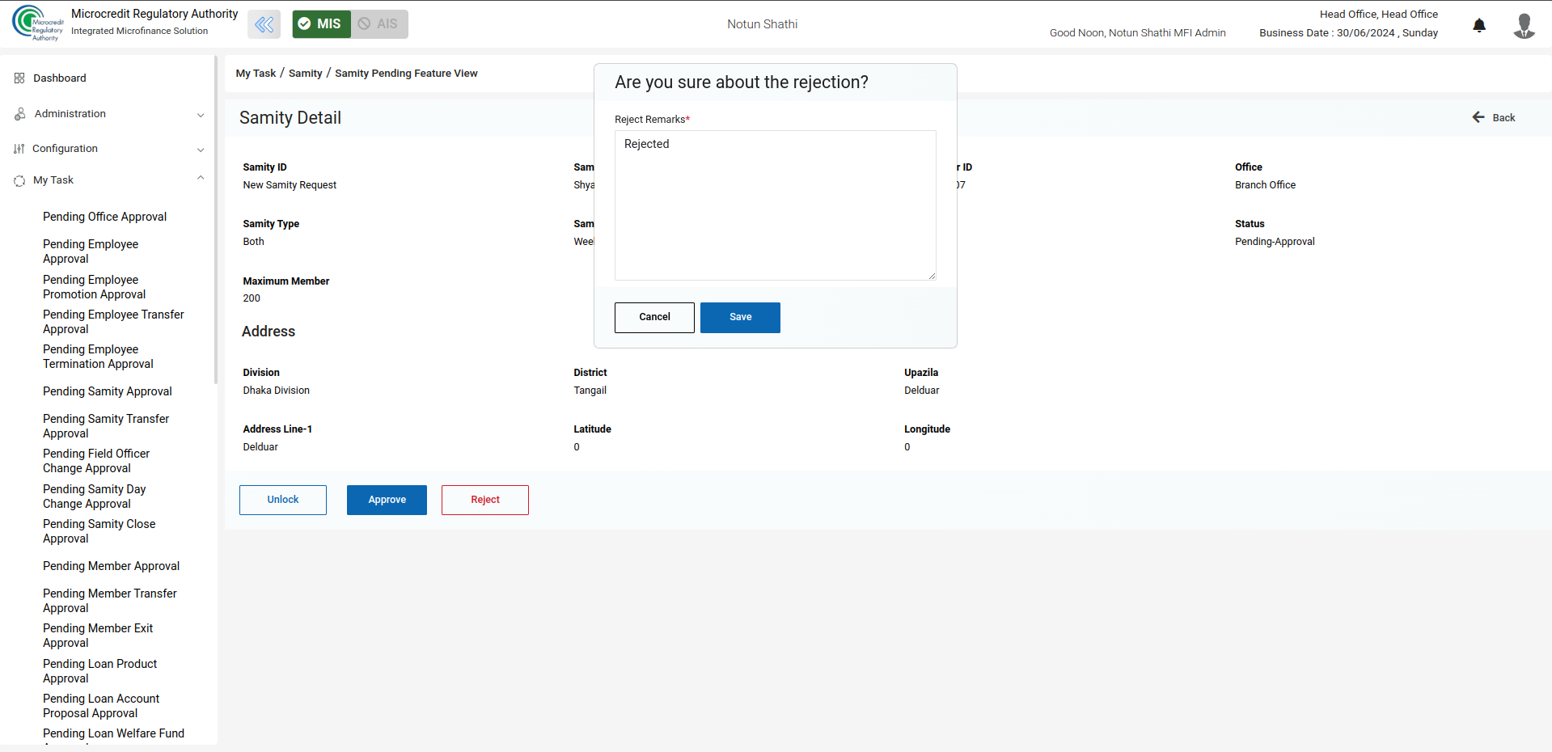1552x752 pixels.
Task: Switch to AIS mode
Action: (379, 24)
